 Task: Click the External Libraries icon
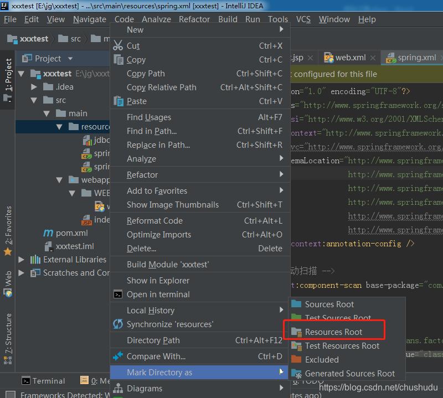tap(35, 259)
